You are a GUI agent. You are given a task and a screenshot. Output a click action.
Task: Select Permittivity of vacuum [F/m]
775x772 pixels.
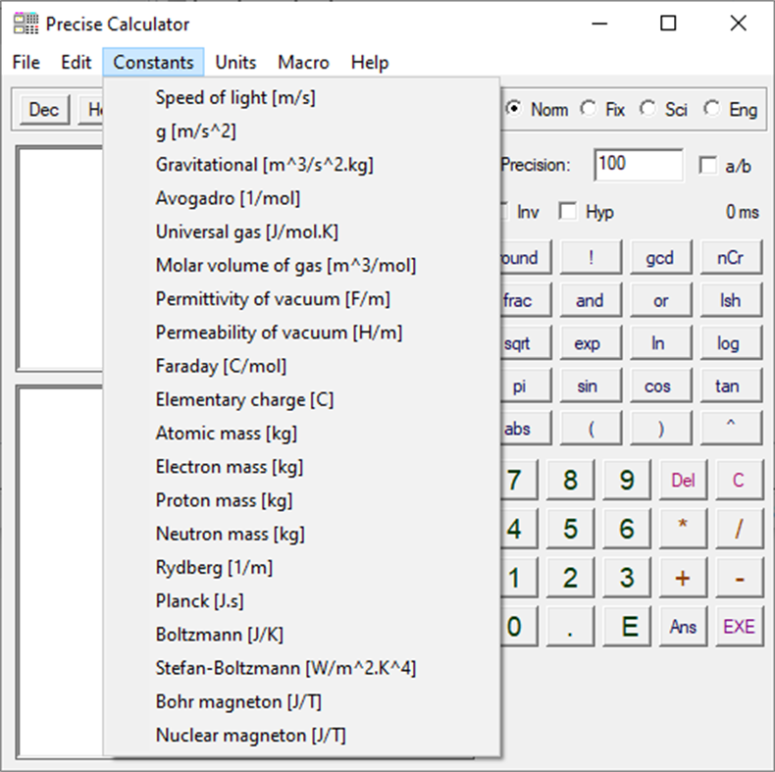301,299
